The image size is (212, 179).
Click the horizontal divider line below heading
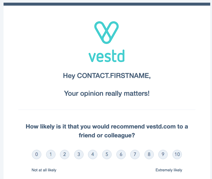click(107, 110)
